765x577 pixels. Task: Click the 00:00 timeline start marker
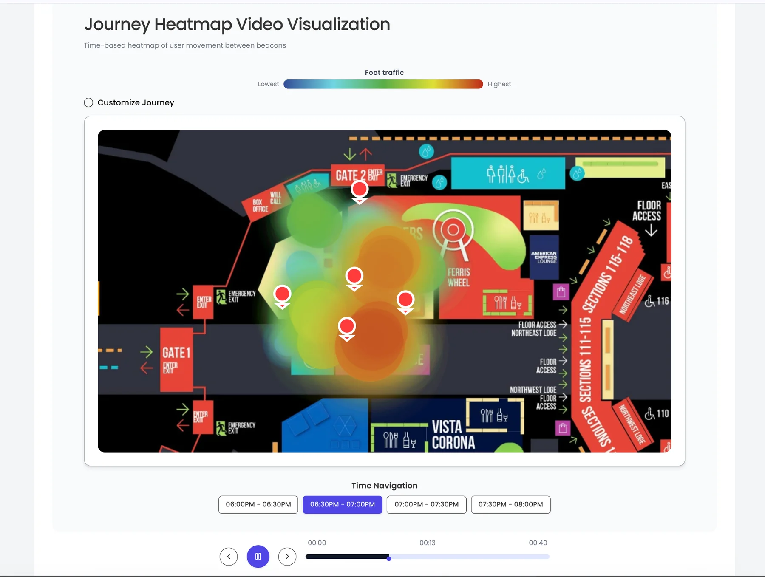pyautogui.click(x=317, y=543)
